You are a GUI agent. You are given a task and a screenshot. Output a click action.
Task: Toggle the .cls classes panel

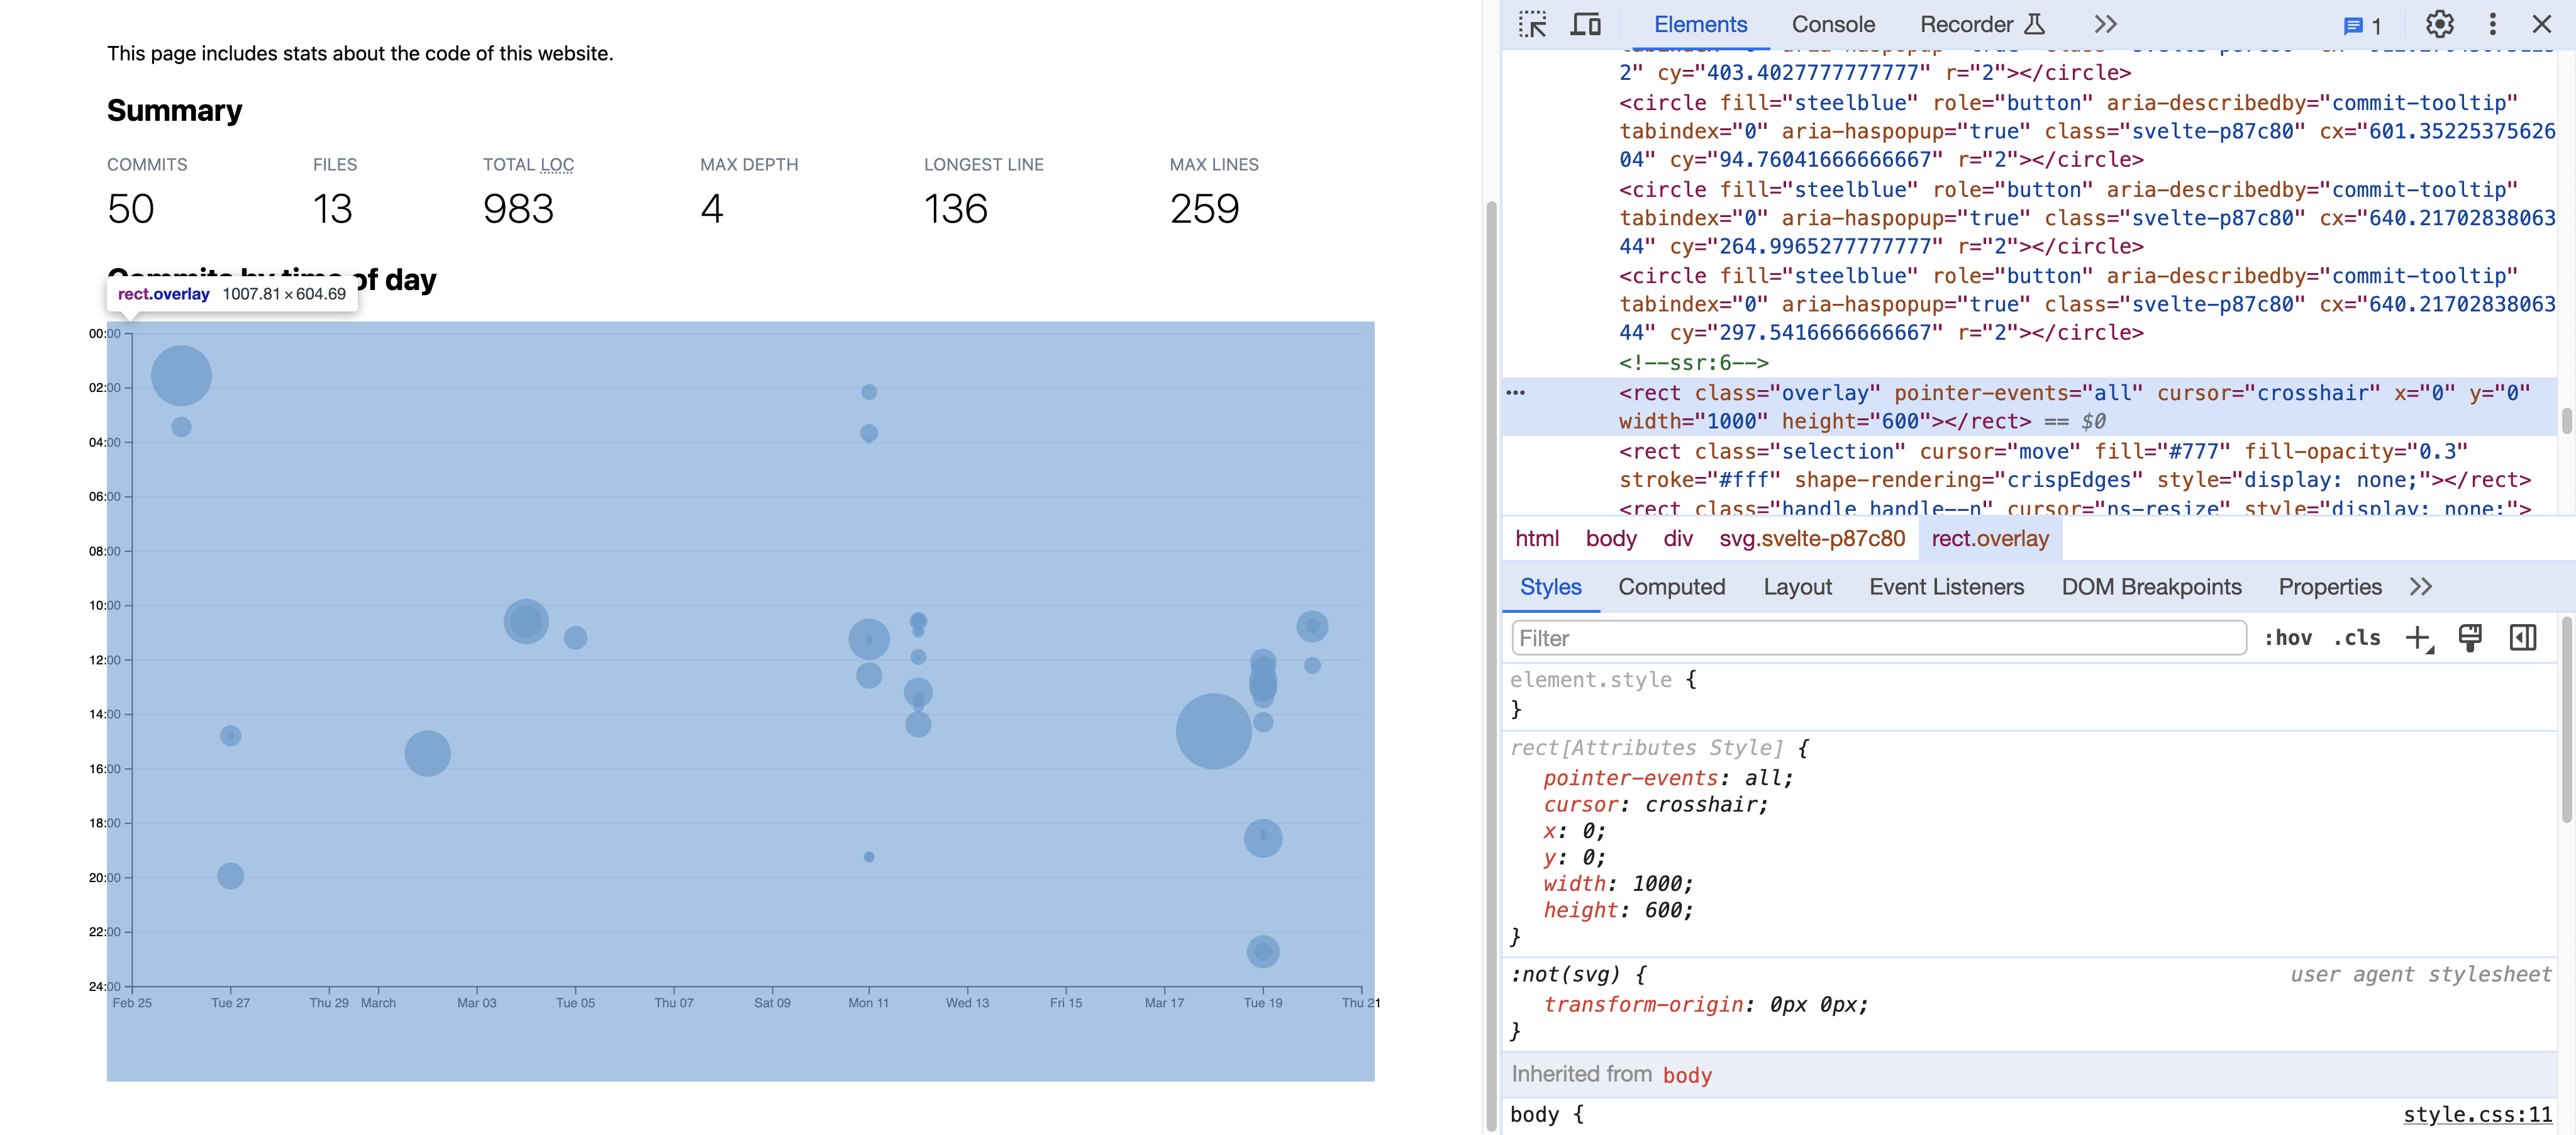2357,638
